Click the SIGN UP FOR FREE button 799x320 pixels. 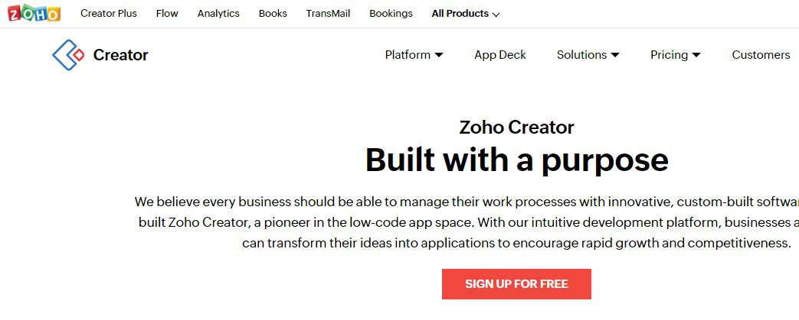pyautogui.click(x=516, y=284)
